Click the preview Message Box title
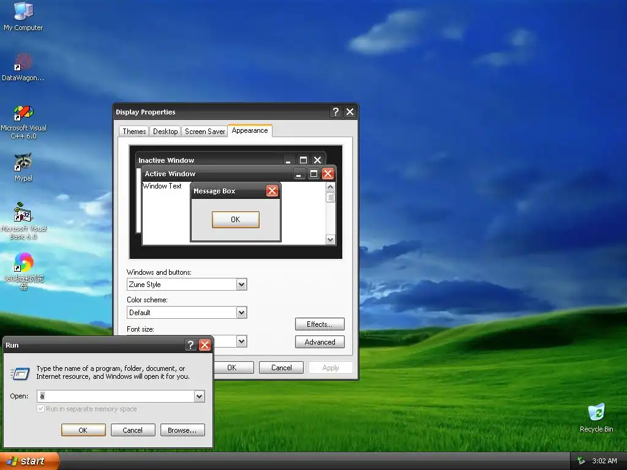627x470 pixels. (x=214, y=191)
